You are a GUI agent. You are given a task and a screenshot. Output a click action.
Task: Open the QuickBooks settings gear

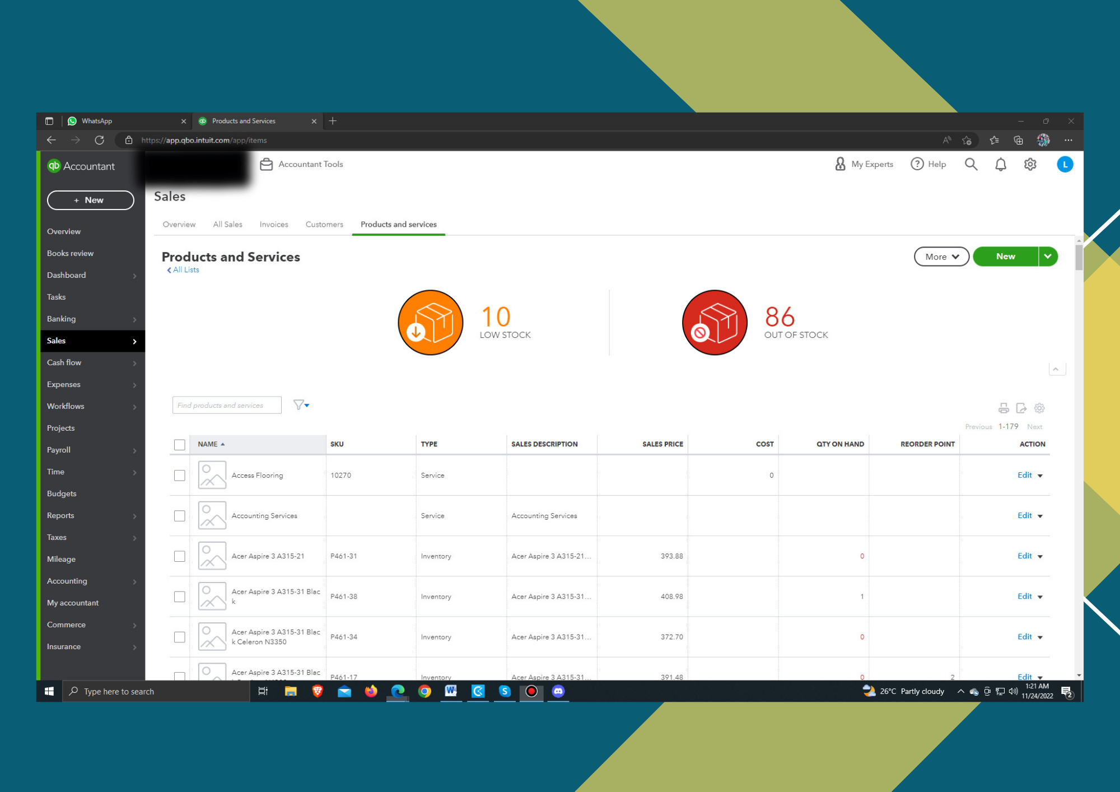pyautogui.click(x=1030, y=164)
